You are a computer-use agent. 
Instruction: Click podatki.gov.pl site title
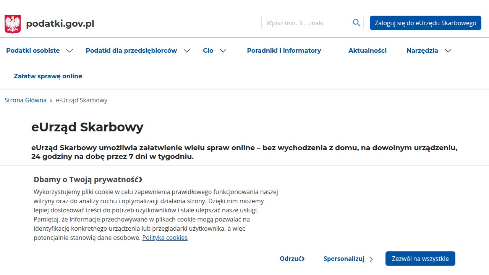coord(60,24)
